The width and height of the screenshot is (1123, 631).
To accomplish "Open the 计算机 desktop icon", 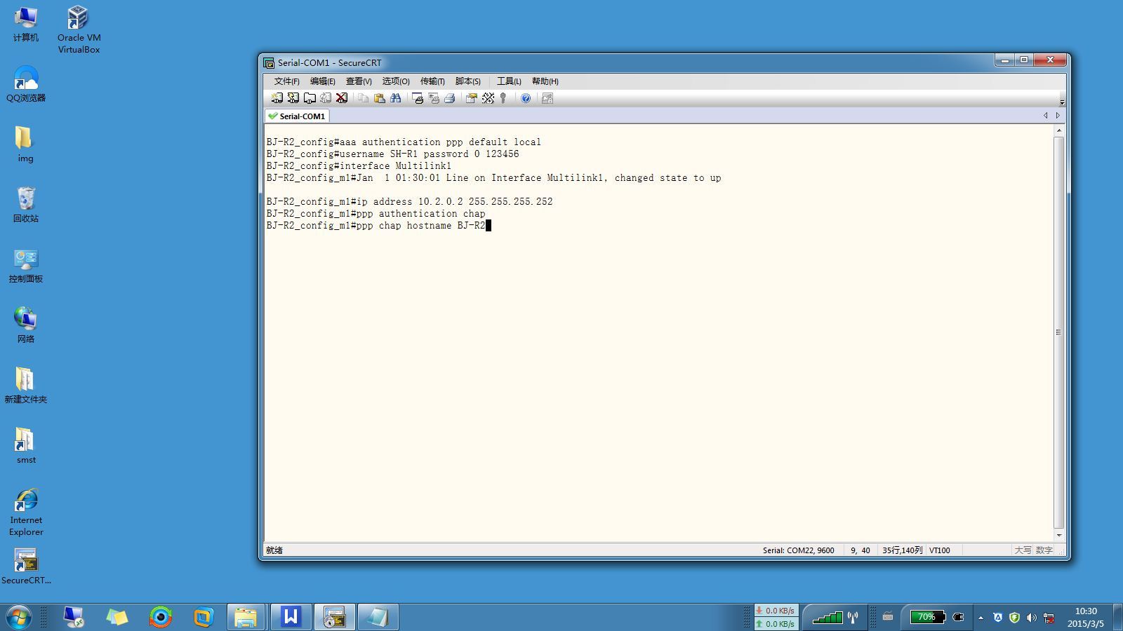I will pos(26,23).
